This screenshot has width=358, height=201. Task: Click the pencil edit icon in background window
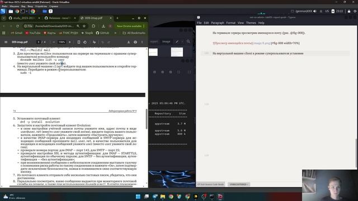click(177, 41)
